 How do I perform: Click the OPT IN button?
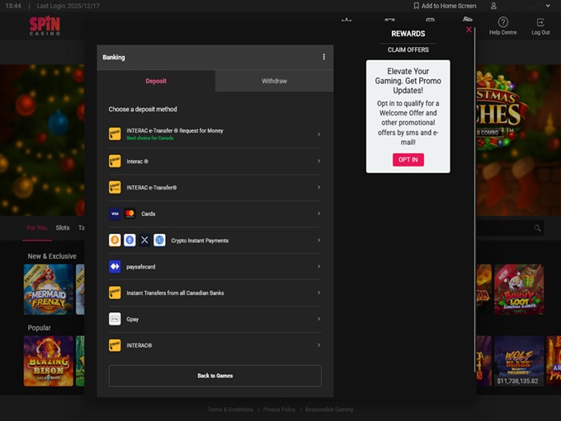[x=408, y=159]
